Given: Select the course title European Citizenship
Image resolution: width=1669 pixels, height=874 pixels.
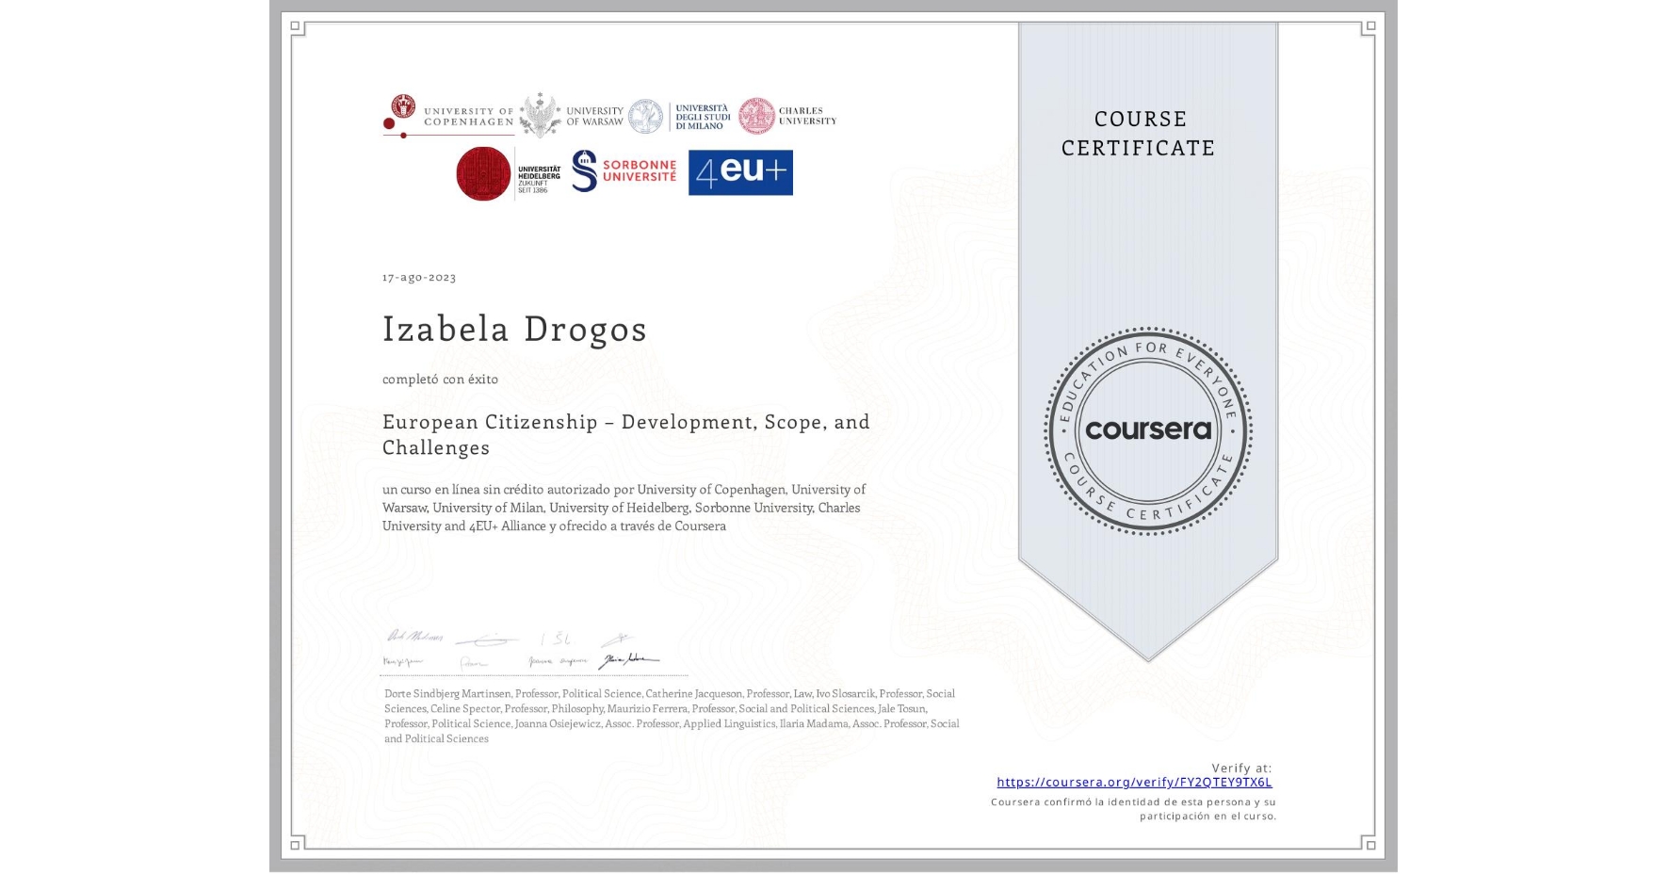Looking at the screenshot, I should [624, 434].
